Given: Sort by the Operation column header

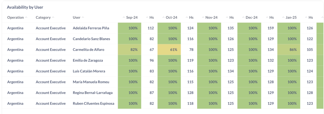Looking at the screenshot, I should click(x=17, y=18).
